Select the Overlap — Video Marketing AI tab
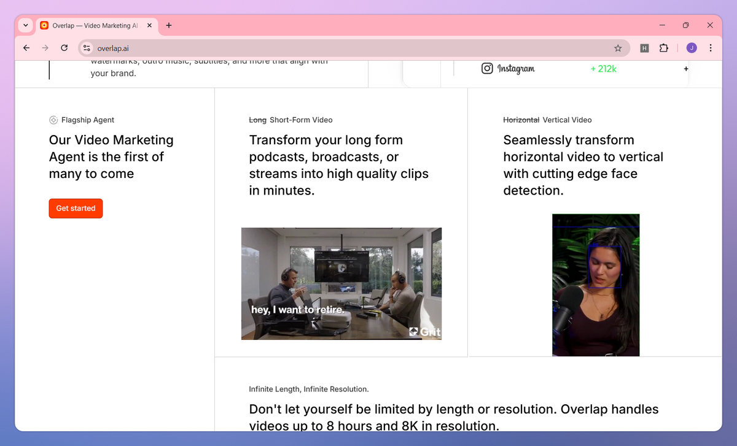 pyautogui.click(x=97, y=25)
